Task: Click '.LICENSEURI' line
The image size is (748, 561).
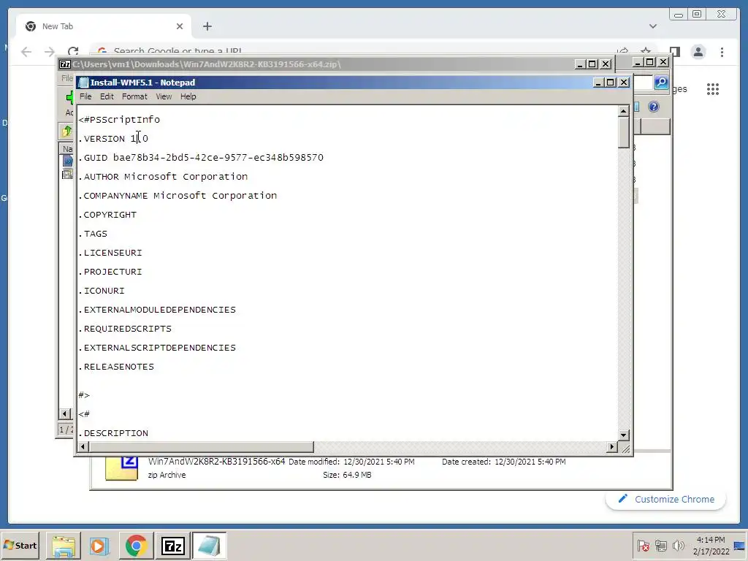Action: [x=110, y=253]
